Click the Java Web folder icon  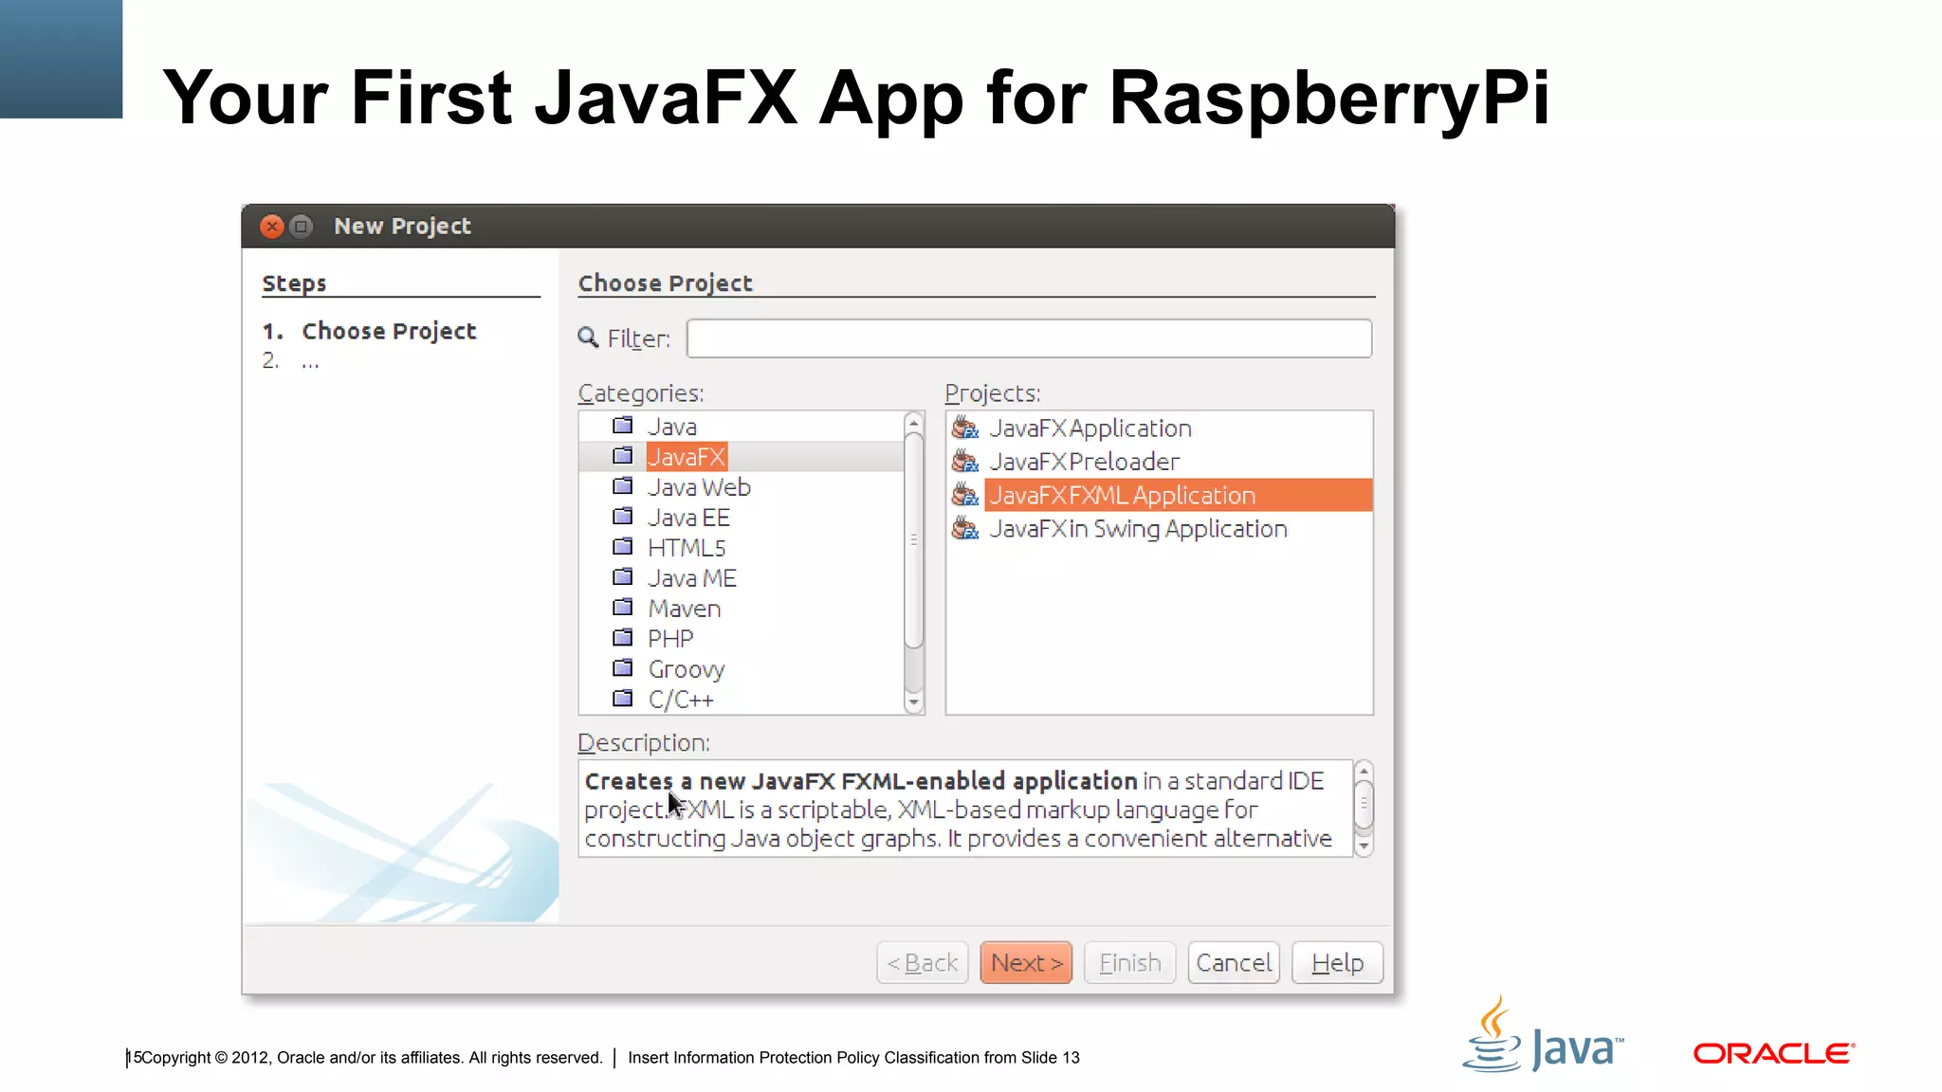pyautogui.click(x=623, y=486)
